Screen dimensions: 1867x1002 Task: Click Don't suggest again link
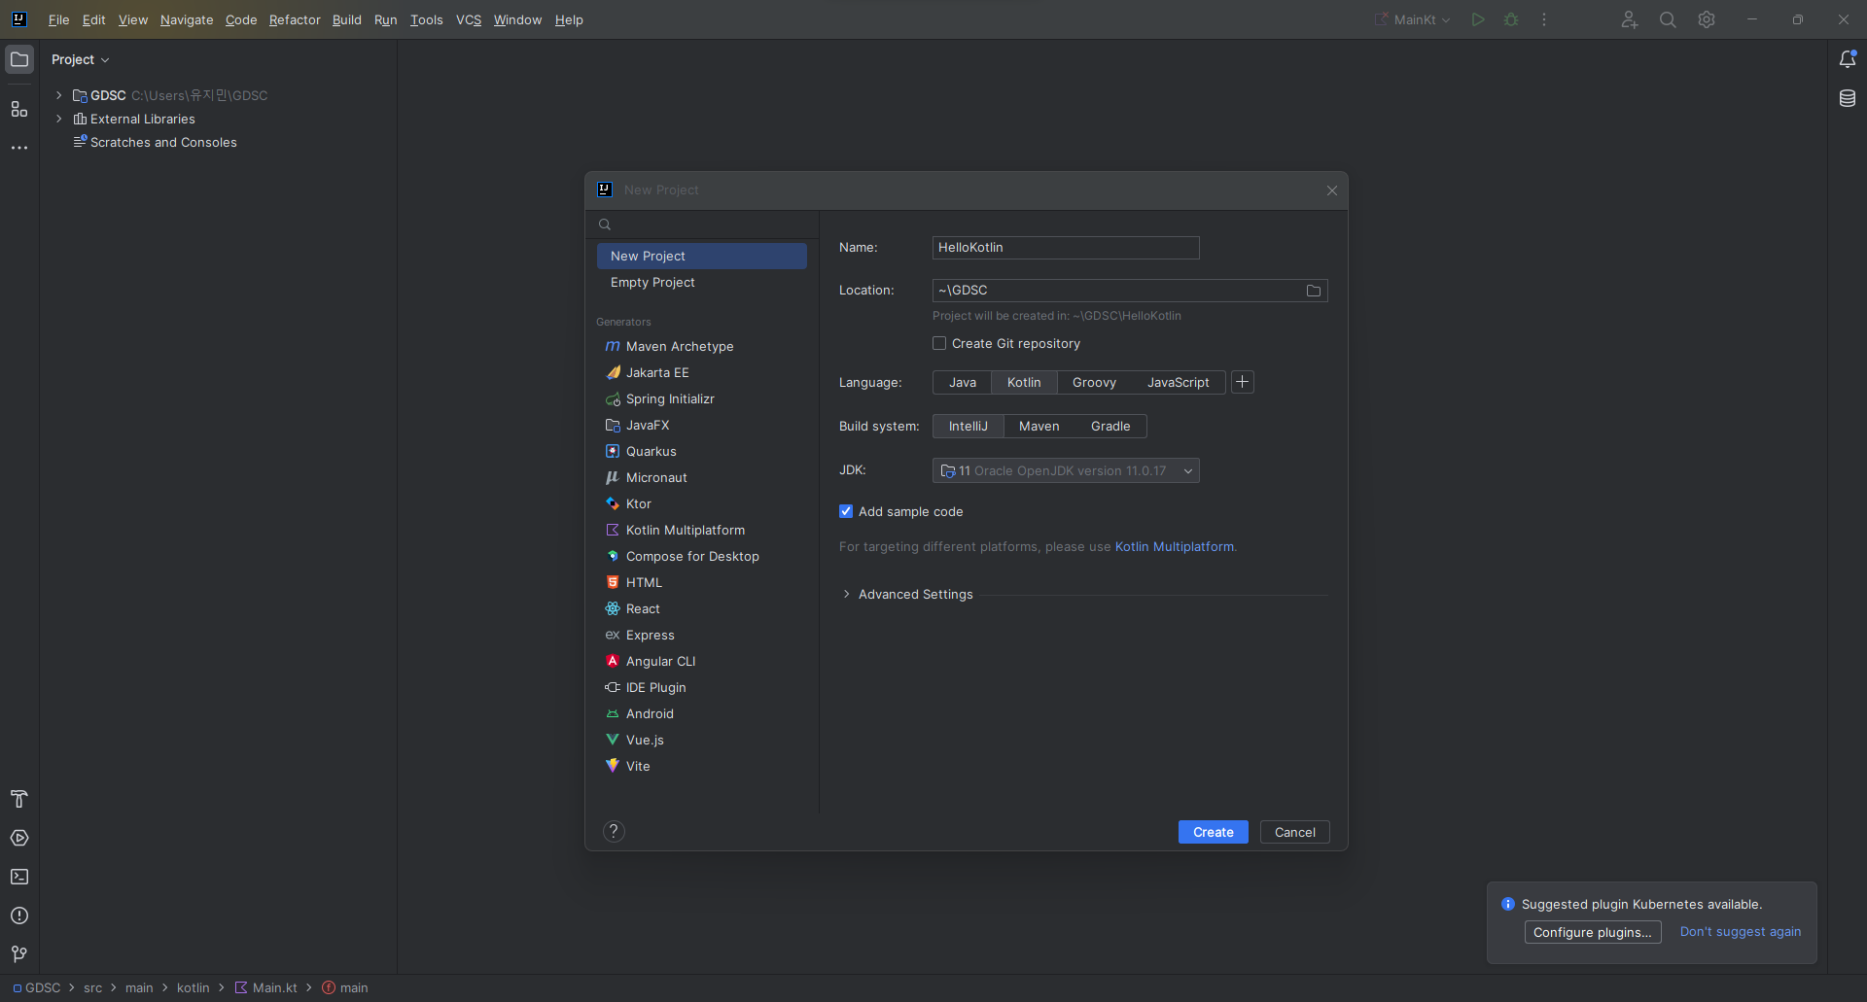click(1741, 931)
